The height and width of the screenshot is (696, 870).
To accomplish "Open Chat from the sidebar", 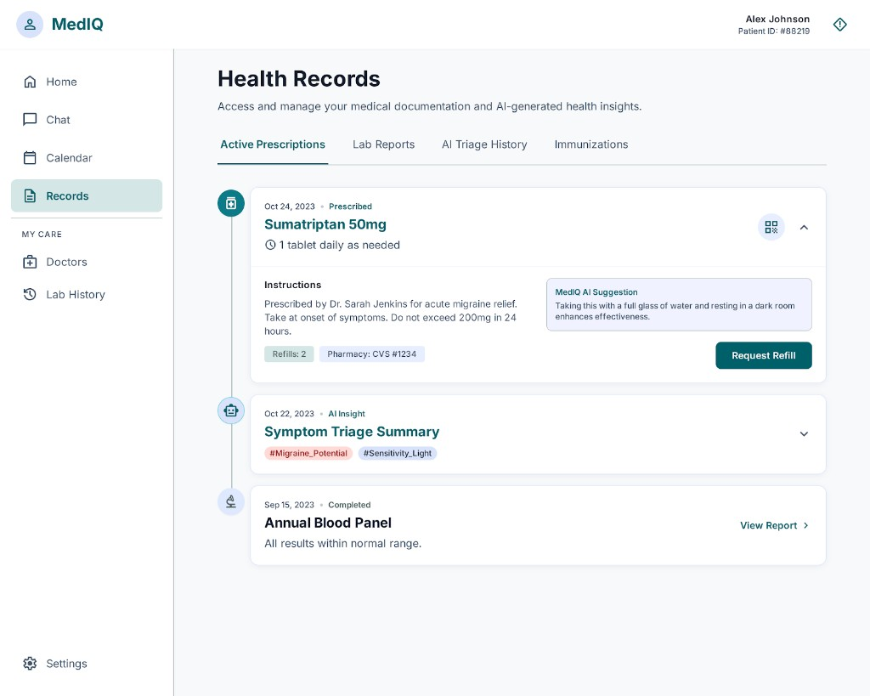I will tap(87, 120).
